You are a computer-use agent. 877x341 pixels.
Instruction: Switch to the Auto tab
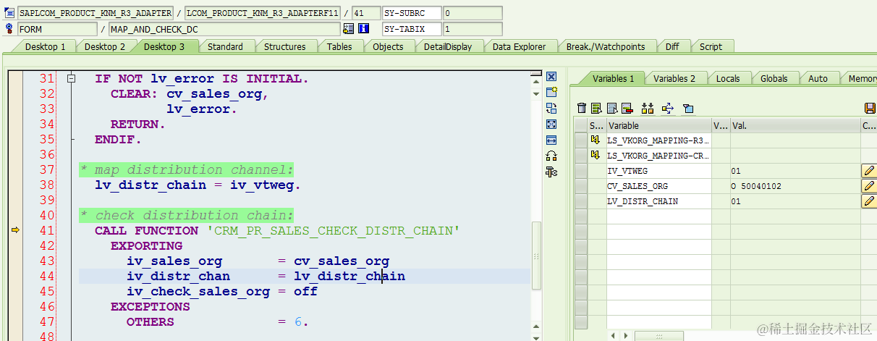coord(818,78)
